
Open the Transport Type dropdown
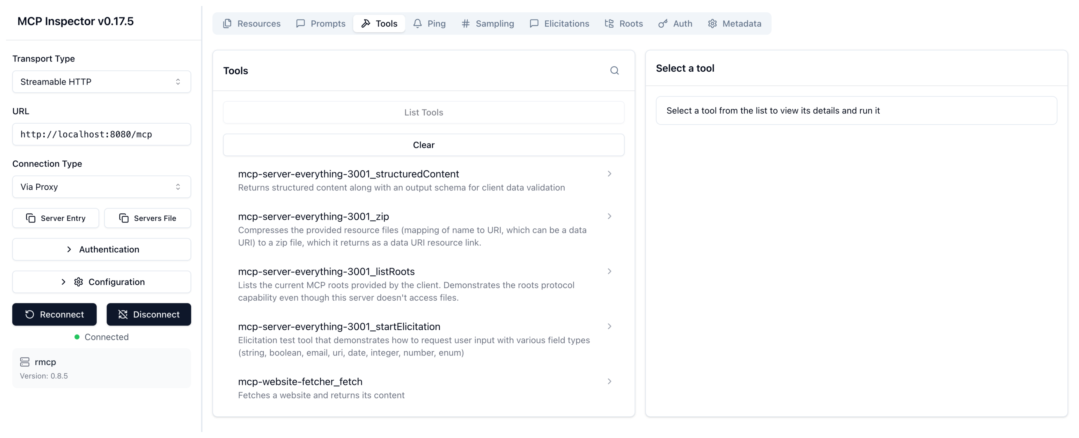(x=101, y=82)
